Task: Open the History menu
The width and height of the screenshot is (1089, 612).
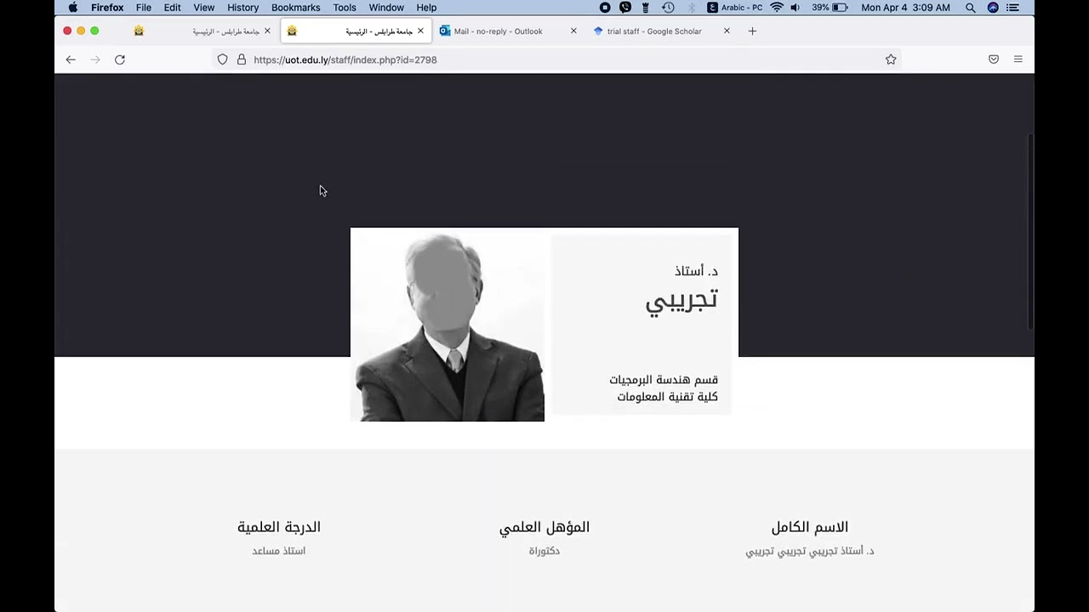Action: pos(242,8)
